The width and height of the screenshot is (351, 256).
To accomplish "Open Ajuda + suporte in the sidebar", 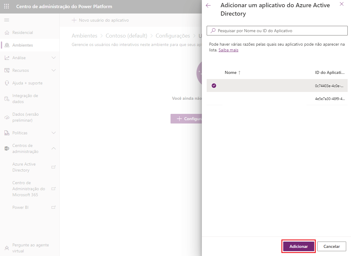I will (30, 83).
